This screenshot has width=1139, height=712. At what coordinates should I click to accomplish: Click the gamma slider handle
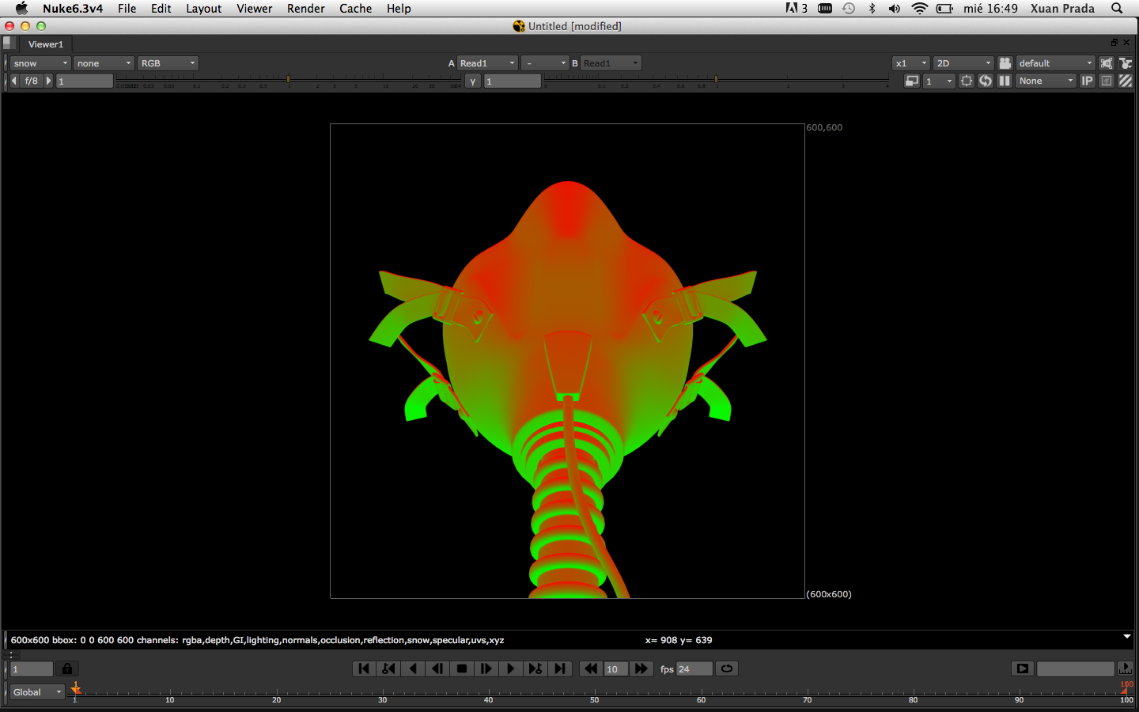tap(716, 79)
